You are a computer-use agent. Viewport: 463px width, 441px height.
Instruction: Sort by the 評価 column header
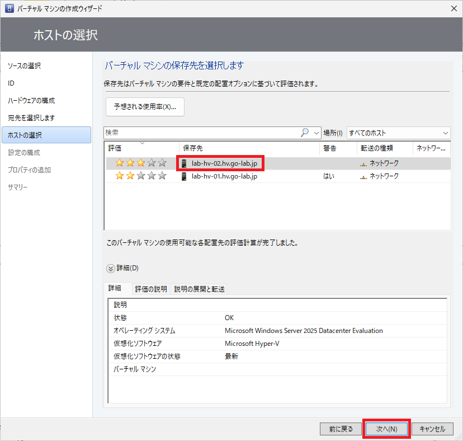(x=142, y=148)
